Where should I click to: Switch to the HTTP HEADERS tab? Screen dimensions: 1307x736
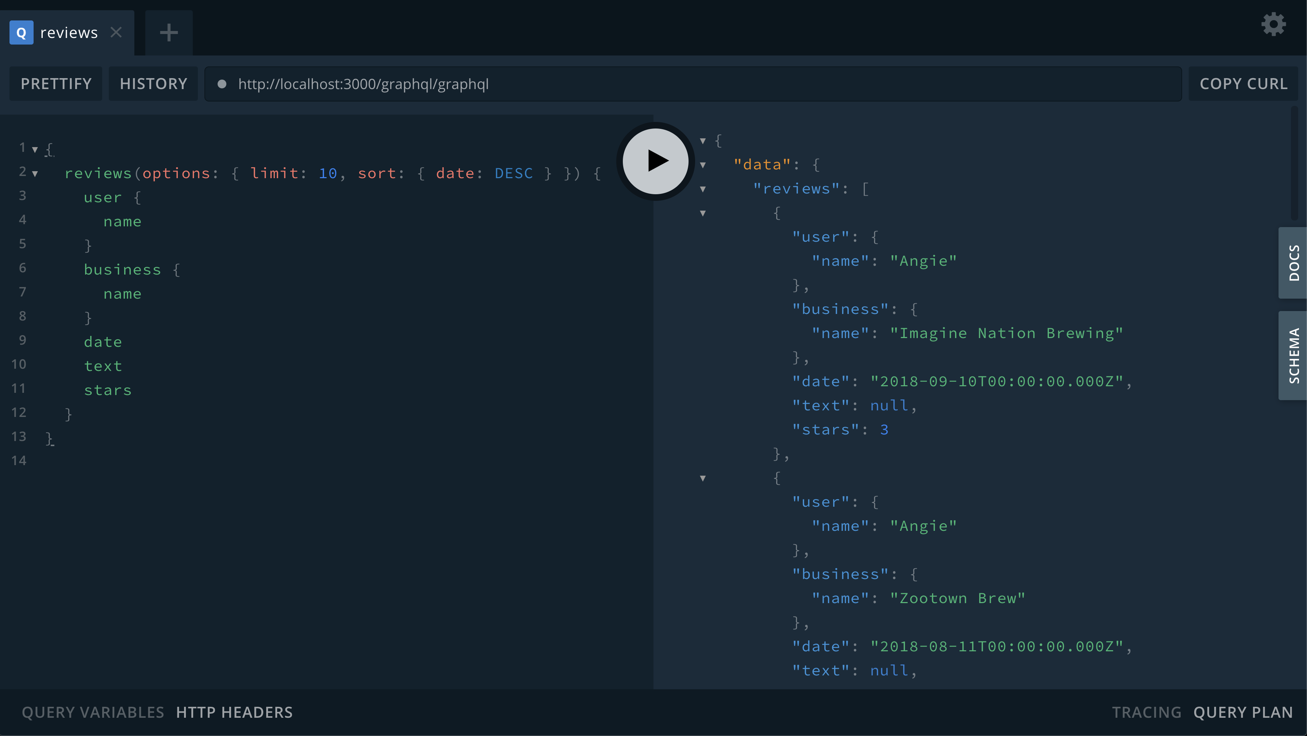point(234,712)
